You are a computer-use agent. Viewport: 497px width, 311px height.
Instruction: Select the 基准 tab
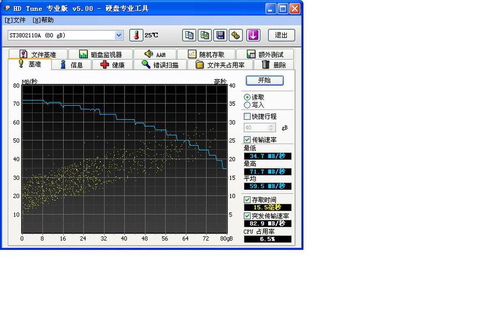pyautogui.click(x=30, y=64)
